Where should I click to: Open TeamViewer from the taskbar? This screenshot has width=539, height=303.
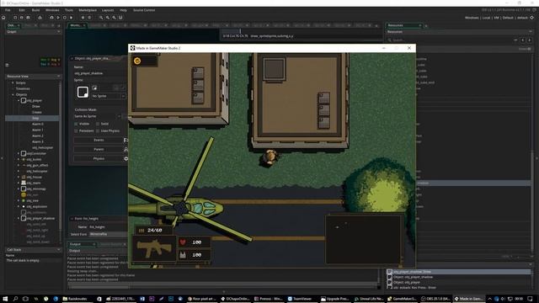click(x=299, y=299)
